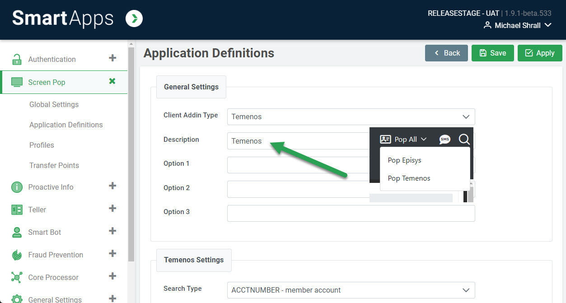The height and width of the screenshot is (303, 566).
Task: Click into the Option 3 field
Action: tap(351, 213)
